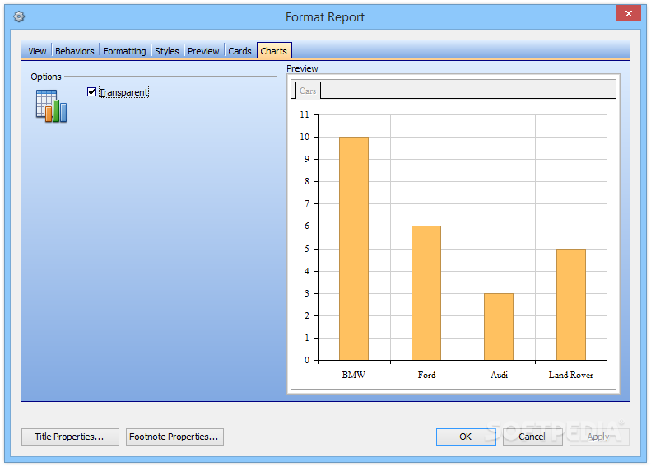Open the Preview tab

[203, 51]
